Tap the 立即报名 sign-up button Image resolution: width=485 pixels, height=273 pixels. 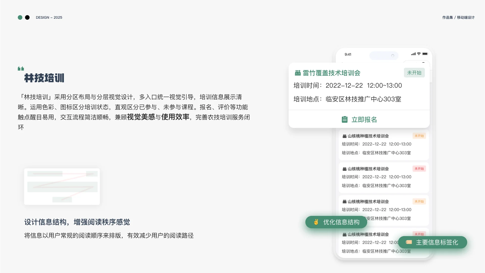coord(359,119)
